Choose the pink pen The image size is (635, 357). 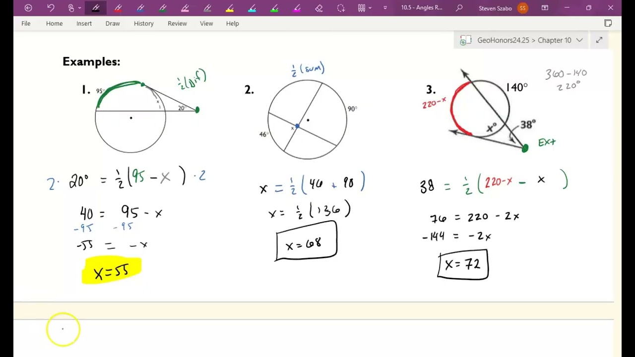click(185, 8)
